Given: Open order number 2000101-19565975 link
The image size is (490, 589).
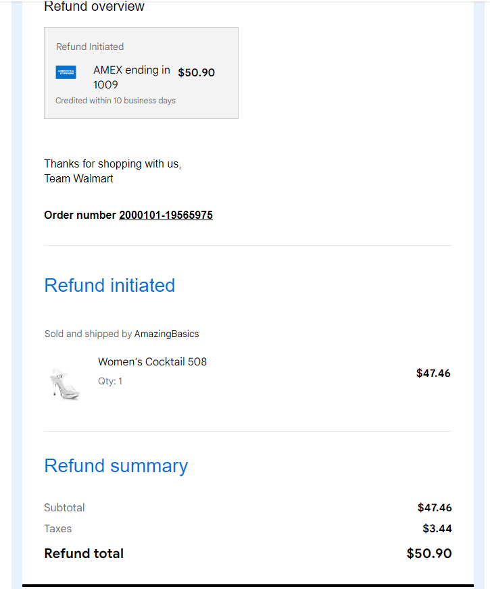Looking at the screenshot, I should tap(166, 215).
